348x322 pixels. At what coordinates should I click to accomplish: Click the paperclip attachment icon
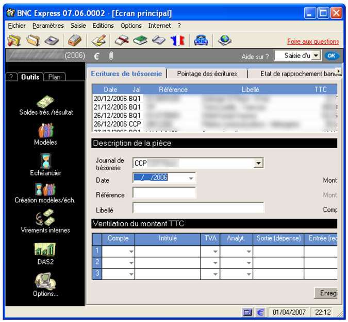pos(110,56)
